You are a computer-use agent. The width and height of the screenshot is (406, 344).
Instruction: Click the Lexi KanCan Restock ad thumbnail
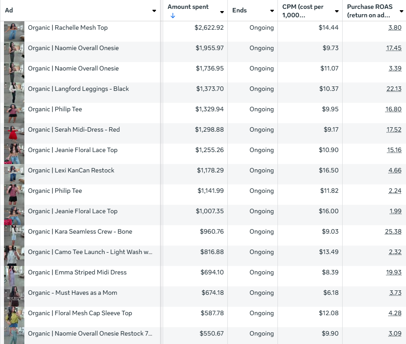(x=14, y=174)
